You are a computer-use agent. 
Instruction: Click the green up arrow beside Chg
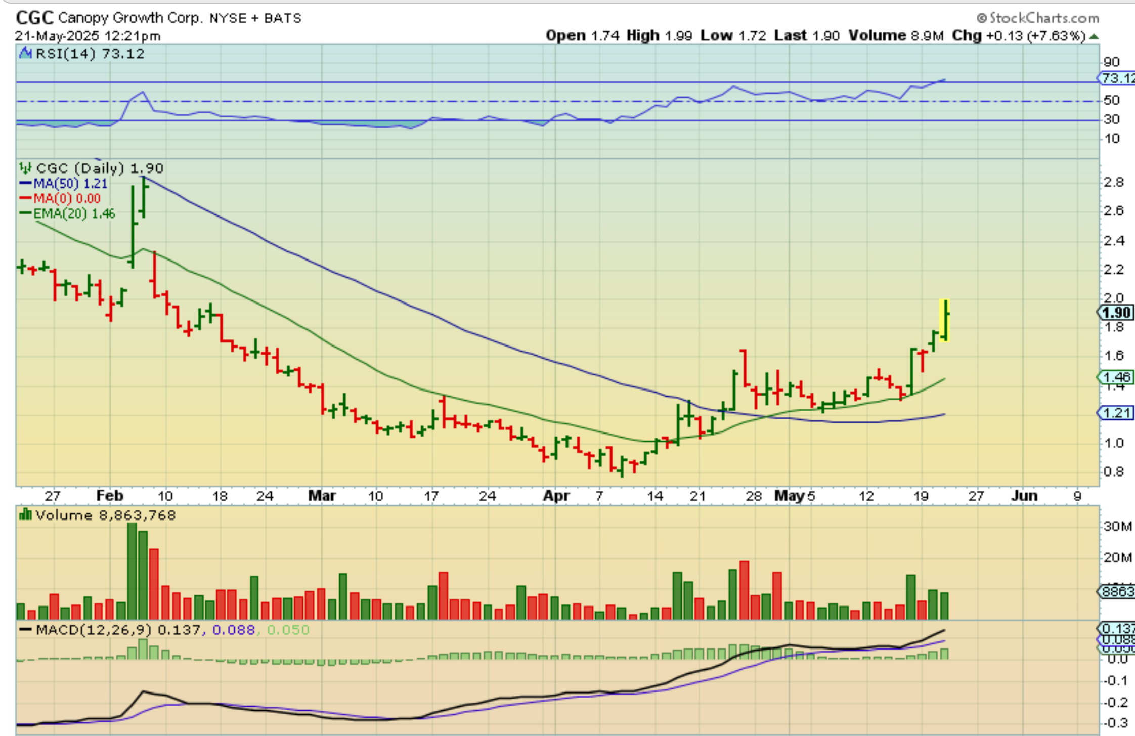pyautogui.click(x=1094, y=36)
